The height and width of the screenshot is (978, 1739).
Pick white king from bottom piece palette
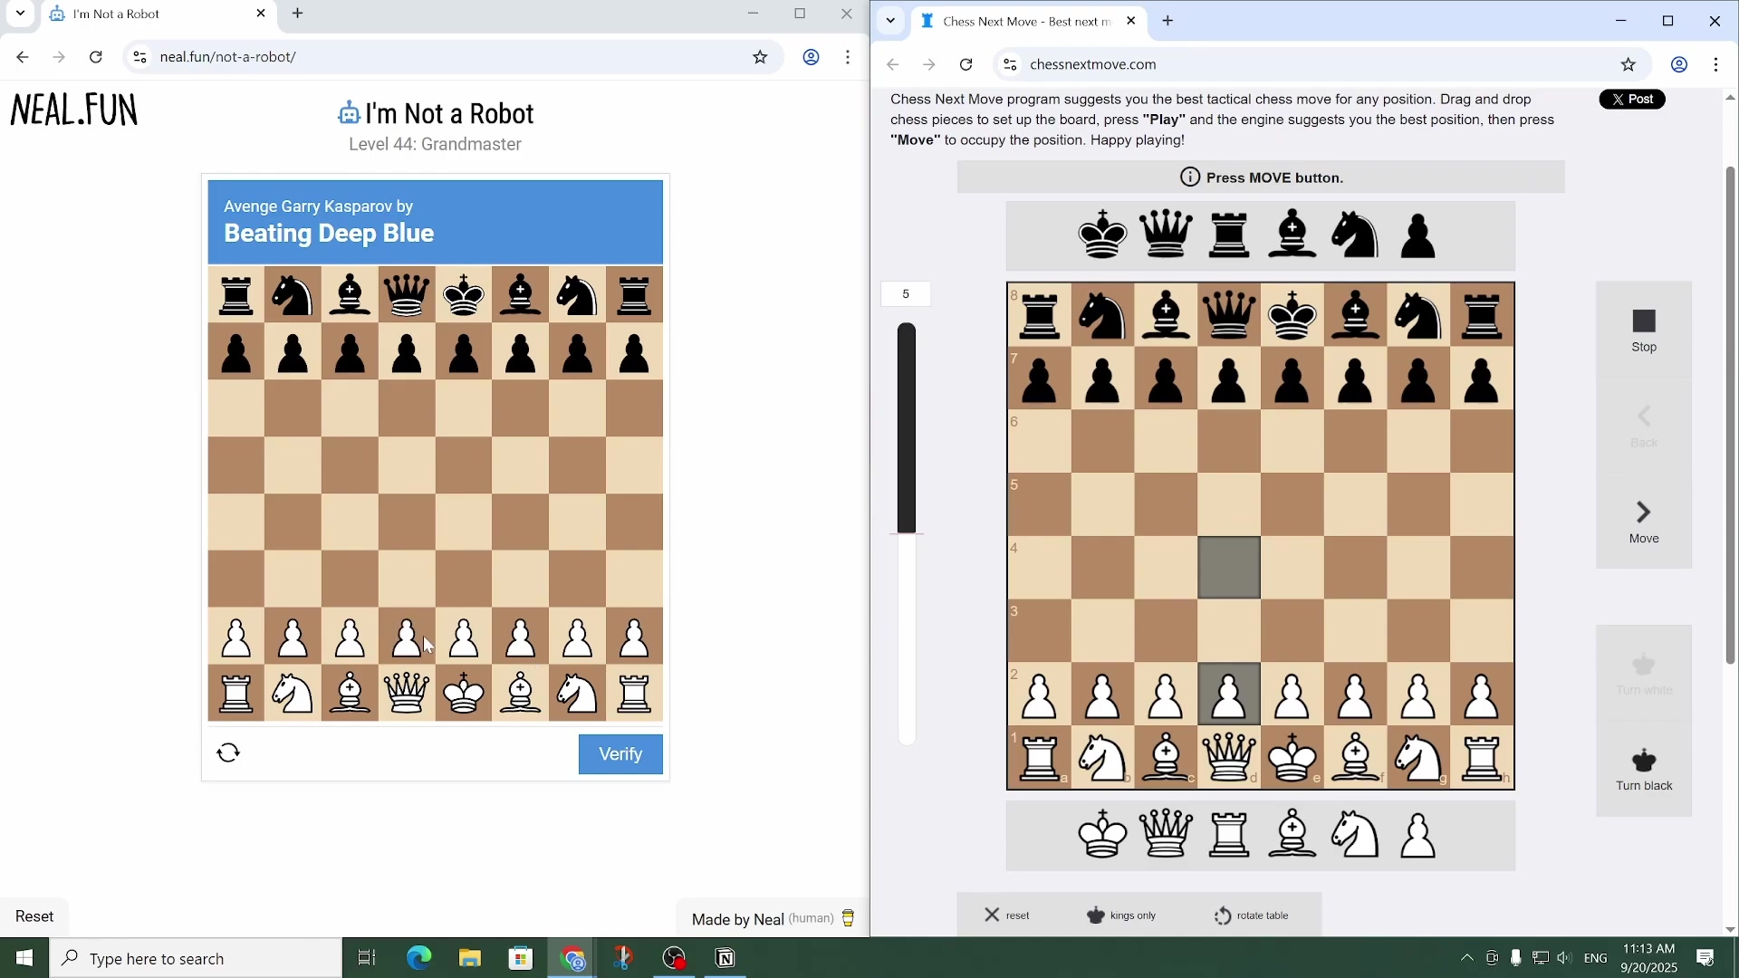(1102, 834)
